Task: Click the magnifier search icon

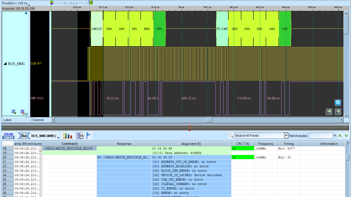Action: pyautogui.click(x=231, y=136)
